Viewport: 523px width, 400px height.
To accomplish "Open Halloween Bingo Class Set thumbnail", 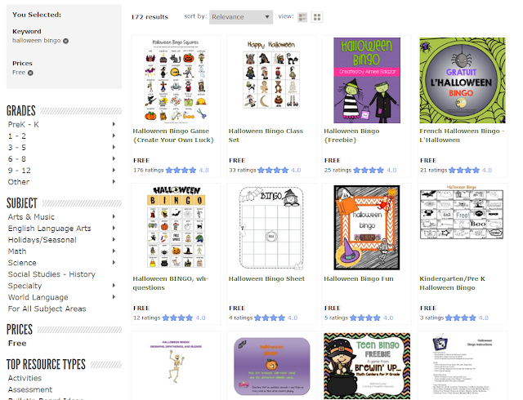I will pyautogui.click(x=271, y=75).
